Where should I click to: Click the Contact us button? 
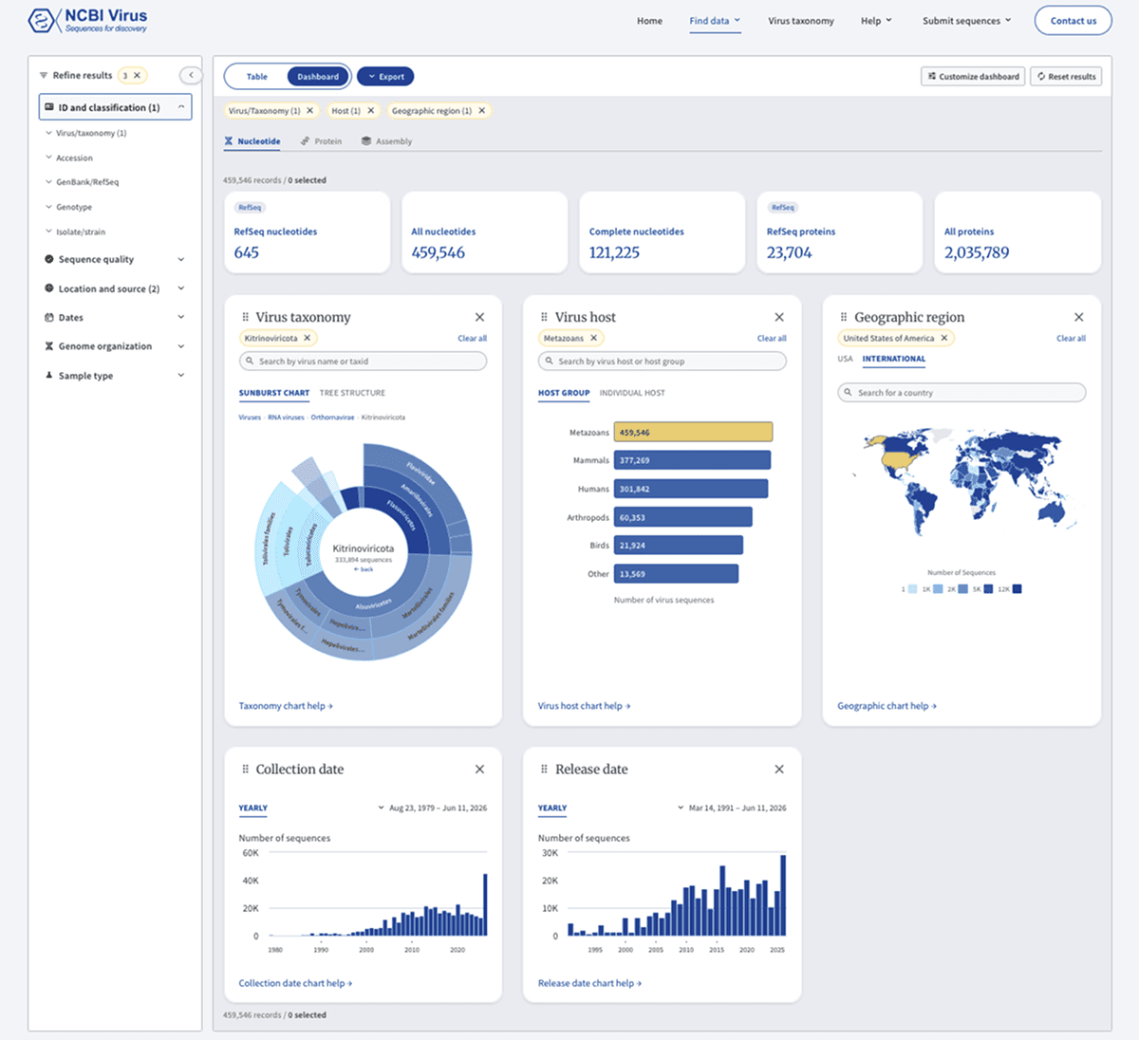[1073, 21]
